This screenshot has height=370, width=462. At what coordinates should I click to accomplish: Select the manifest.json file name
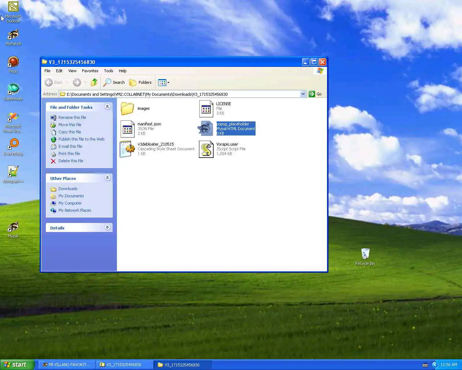pyautogui.click(x=149, y=124)
